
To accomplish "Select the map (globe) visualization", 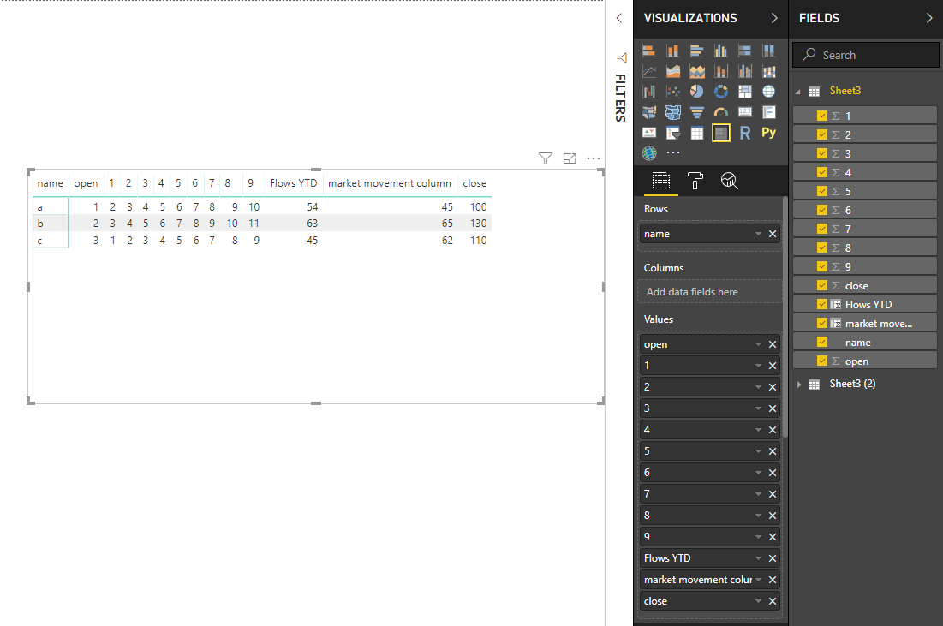I will coord(768,92).
